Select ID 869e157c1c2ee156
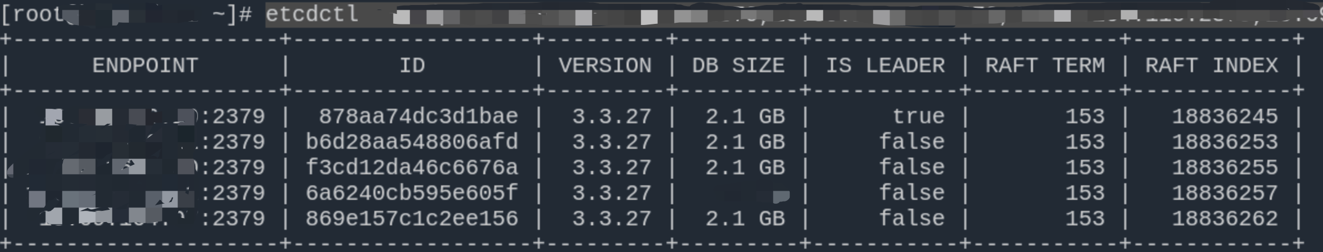This screenshot has height=252, width=1323. (x=412, y=219)
